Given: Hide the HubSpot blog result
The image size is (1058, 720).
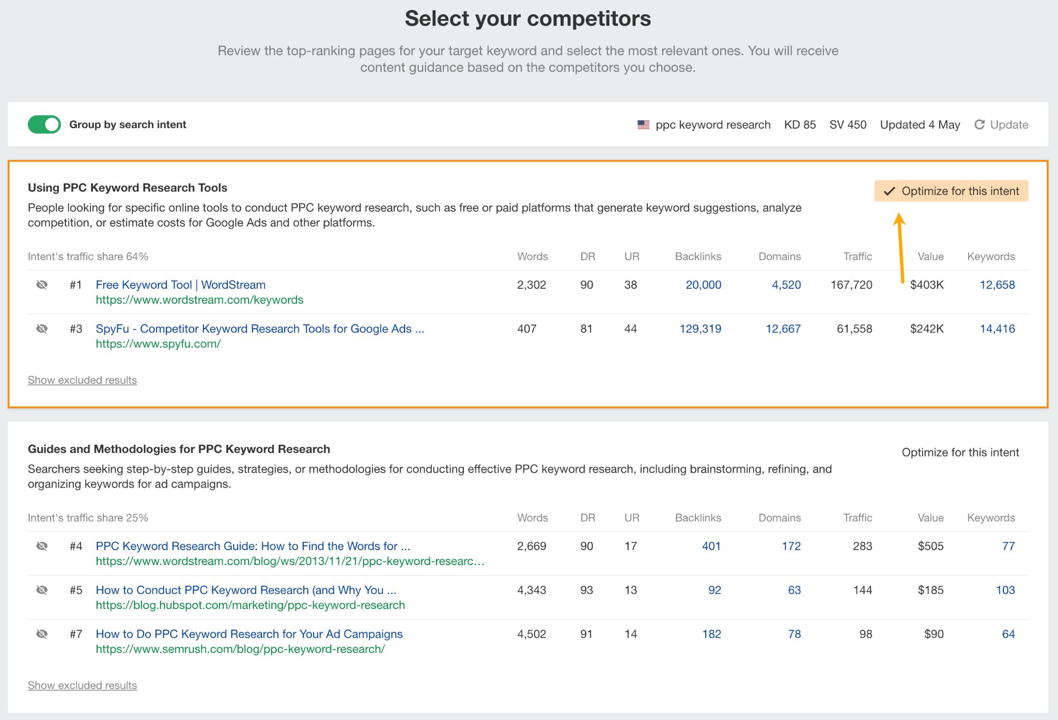Looking at the screenshot, I should (42, 590).
